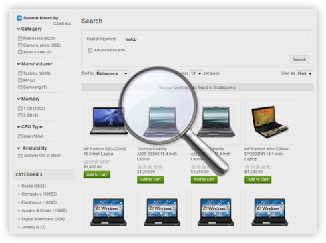This screenshot has width=326, height=243.
Task: Open the Jewelry (832) category
Action: coord(33,227)
